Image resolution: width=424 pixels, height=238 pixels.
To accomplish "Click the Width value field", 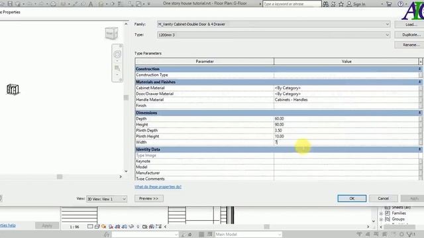I will pos(346,142).
